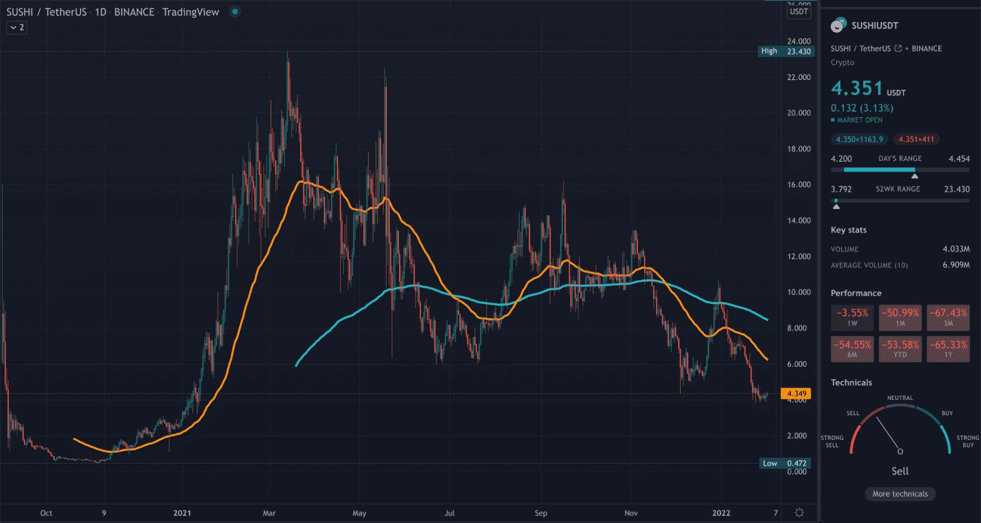
Task: Click the Nov label on time axis
Action: pyautogui.click(x=631, y=513)
